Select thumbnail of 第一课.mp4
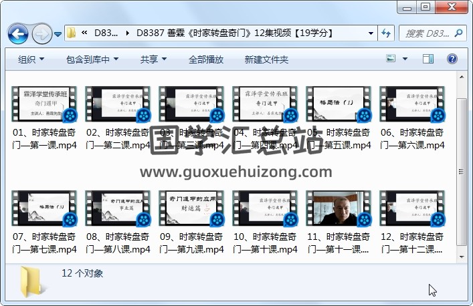The height and width of the screenshot is (306, 473). point(44,104)
